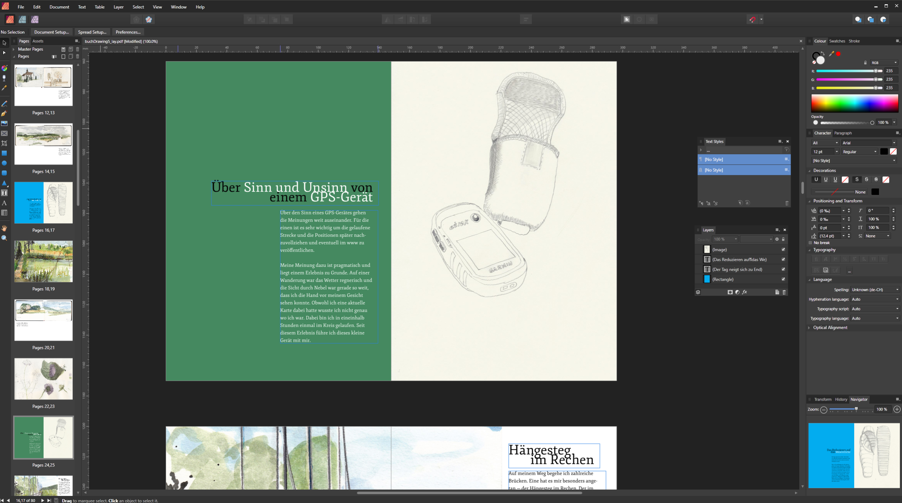Toggle visibility of Rectangle layer
Viewport: 902px width, 503px height.
pyautogui.click(x=784, y=279)
